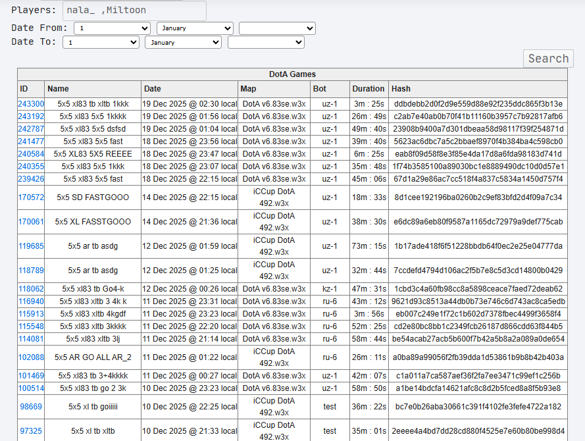Open game ID 100514

pyautogui.click(x=31, y=388)
